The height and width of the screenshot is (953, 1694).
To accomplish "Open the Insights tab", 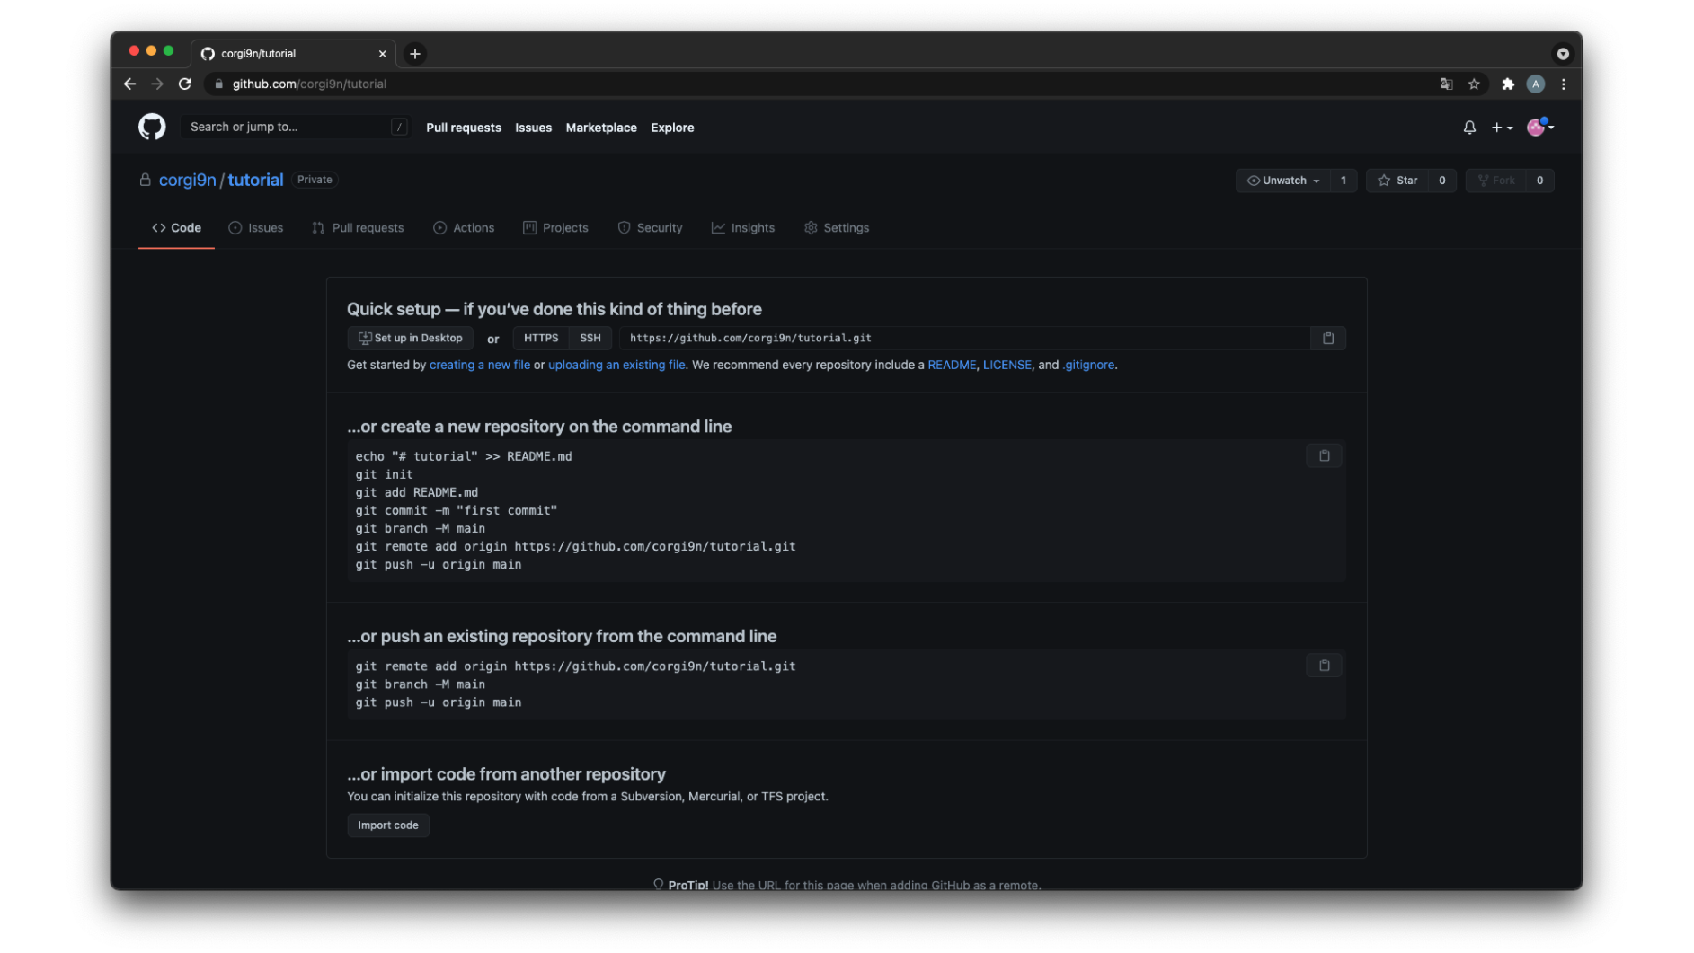I will 743,228.
